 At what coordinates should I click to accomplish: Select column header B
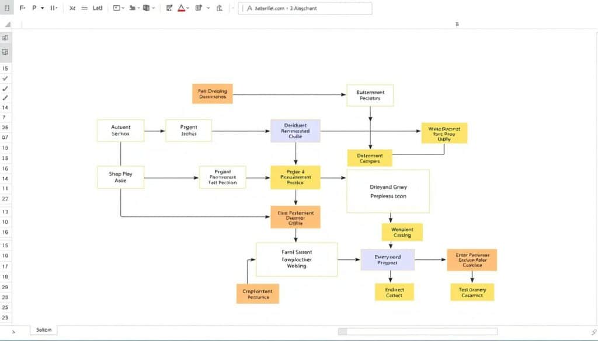pyautogui.click(x=457, y=24)
